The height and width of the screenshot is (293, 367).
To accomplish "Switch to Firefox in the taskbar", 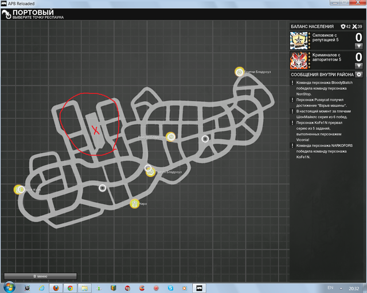I will pyautogui.click(x=56, y=288).
